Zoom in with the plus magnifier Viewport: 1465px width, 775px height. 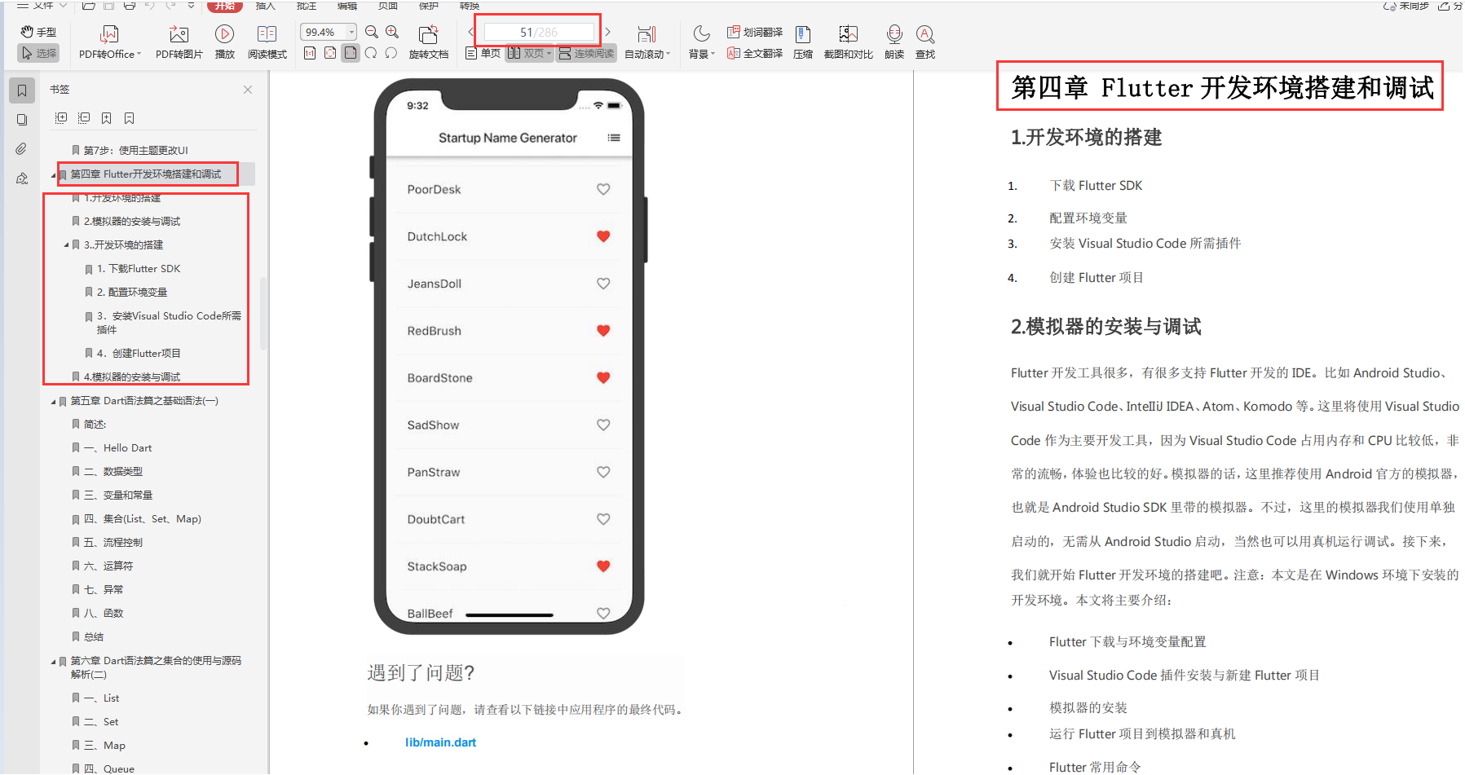click(392, 32)
